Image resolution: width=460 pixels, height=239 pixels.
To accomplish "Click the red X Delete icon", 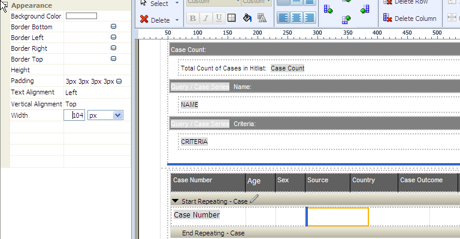I will 144,19.
